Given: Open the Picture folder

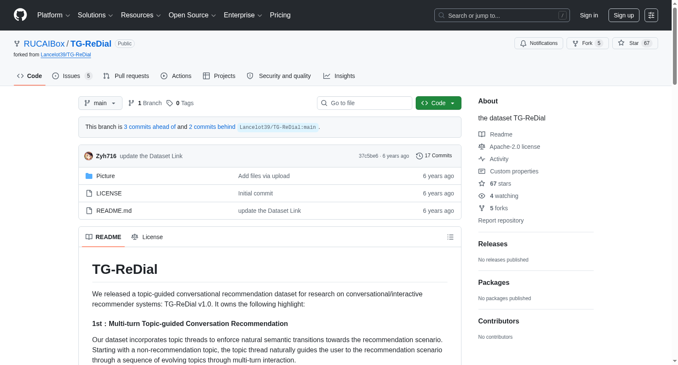Looking at the screenshot, I should point(106,176).
